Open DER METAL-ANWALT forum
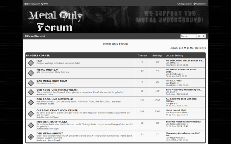The height and width of the screenshot is (144, 231). (50, 133)
